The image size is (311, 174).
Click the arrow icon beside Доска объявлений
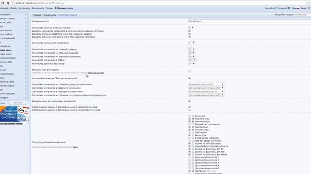tap(25, 38)
